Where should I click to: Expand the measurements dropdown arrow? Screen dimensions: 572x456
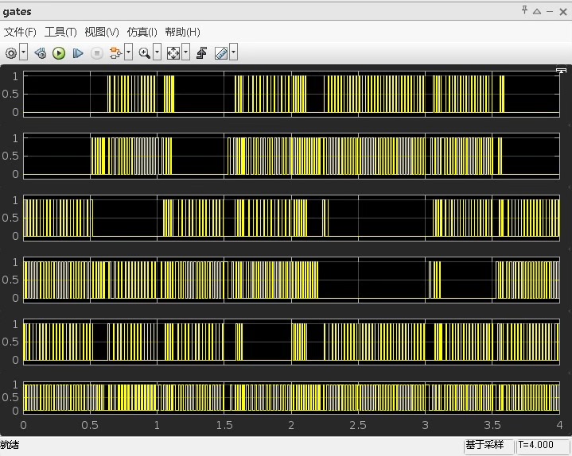[x=233, y=52]
